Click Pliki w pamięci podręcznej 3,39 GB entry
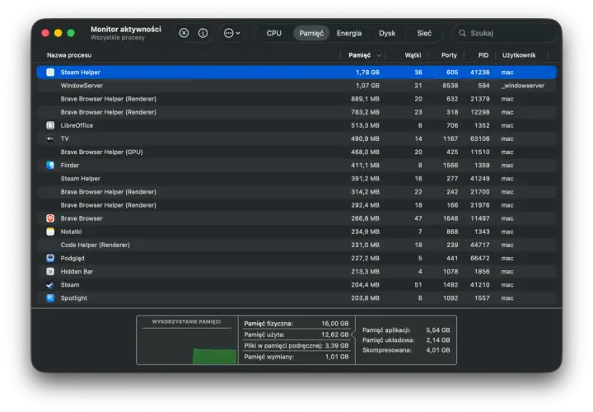Screen dimensions: 593x412 point(296,345)
